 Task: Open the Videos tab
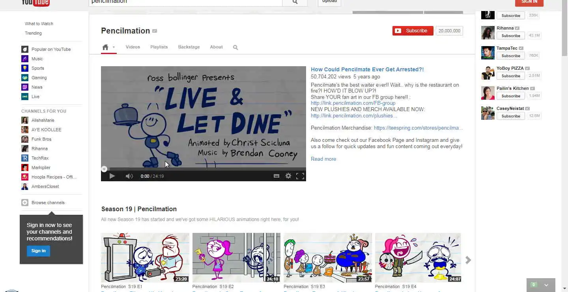coord(133,47)
